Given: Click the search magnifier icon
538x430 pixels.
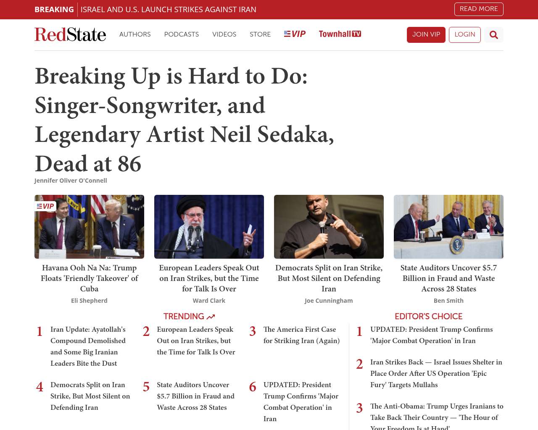Looking at the screenshot, I should click(493, 35).
